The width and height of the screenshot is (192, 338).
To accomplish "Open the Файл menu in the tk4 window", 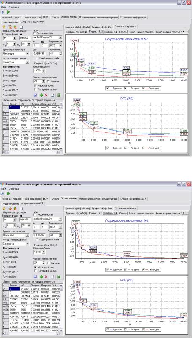I will click(4, 189).
